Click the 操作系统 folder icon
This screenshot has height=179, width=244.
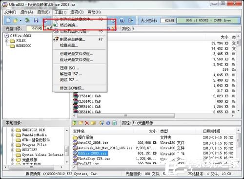75,137
